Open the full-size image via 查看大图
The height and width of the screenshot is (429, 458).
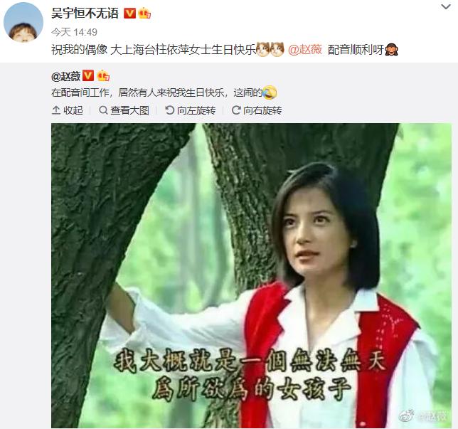pos(124,110)
